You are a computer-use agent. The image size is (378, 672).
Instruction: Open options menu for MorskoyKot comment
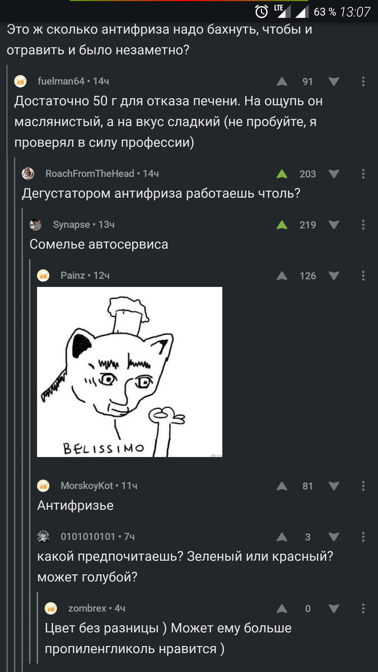(x=363, y=486)
